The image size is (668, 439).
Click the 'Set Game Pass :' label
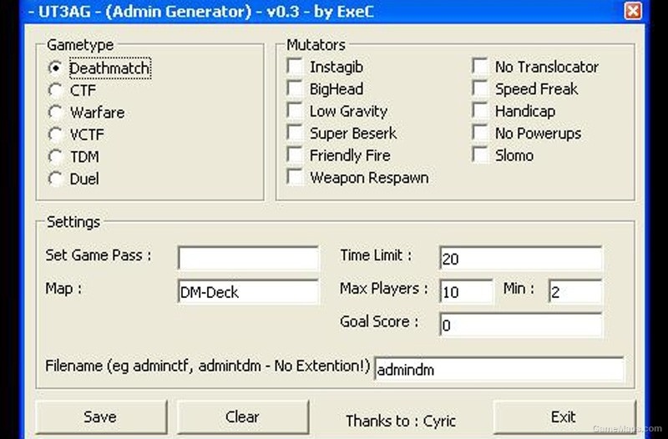99,255
